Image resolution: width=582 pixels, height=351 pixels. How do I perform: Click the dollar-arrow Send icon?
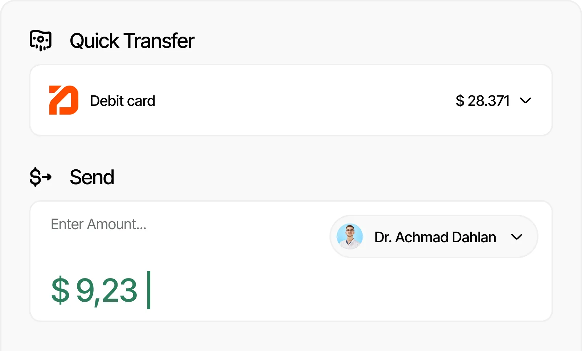coord(40,177)
